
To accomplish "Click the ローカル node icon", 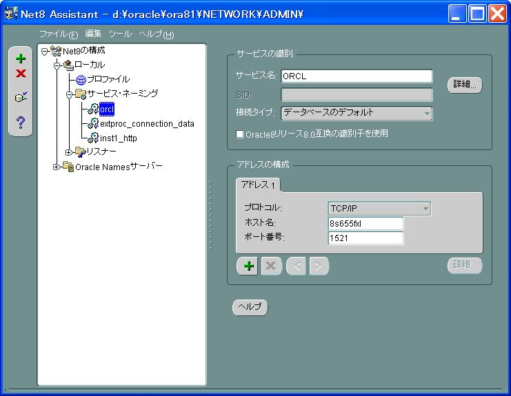I will pyautogui.click(x=68, y=65).
